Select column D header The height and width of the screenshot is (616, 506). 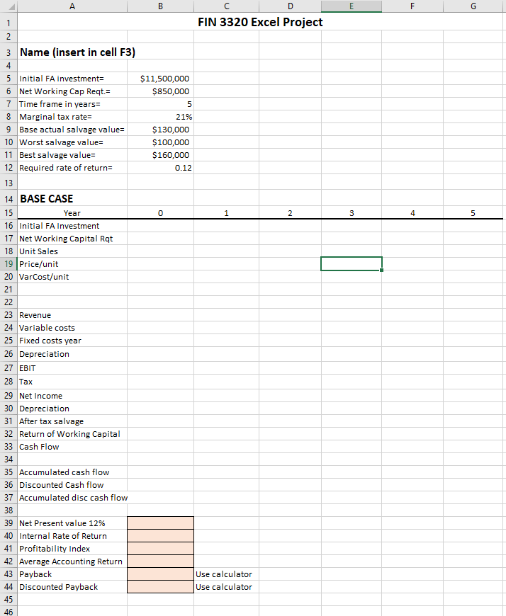click(x=290, y=6)
